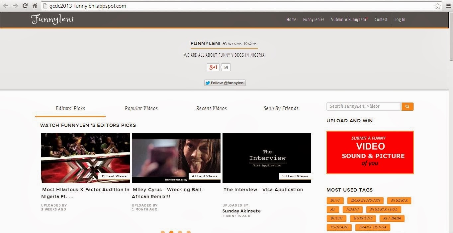Open the Miley Cyrus Wrecking Ball thumbnail
Viewport: 453px width, 233px height.
tap(176, 158)
